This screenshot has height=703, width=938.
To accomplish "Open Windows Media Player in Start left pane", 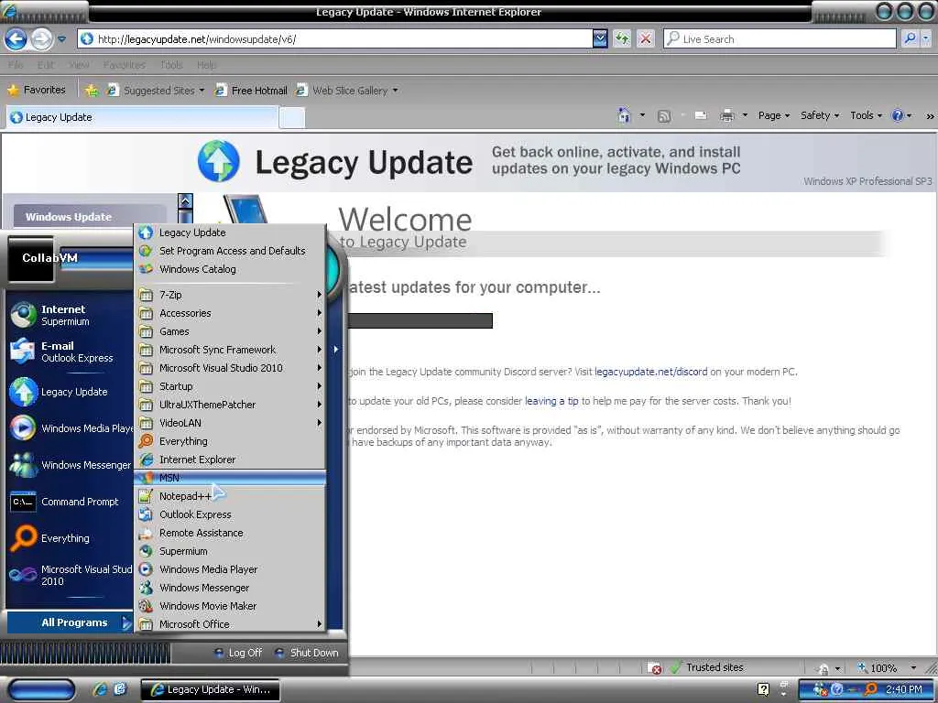I will (x=70, y=428).
